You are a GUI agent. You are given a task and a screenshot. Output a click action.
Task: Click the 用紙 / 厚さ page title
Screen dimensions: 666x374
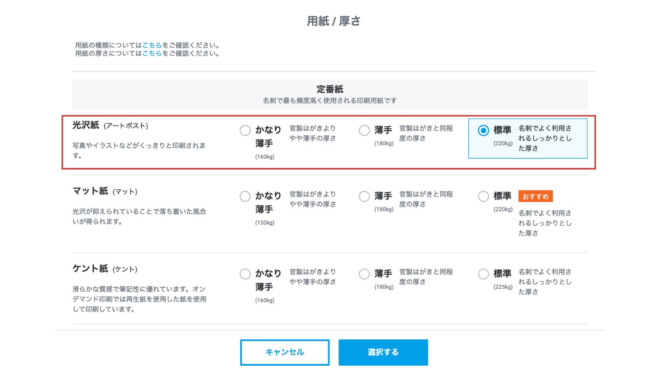(x=333, y=21)
